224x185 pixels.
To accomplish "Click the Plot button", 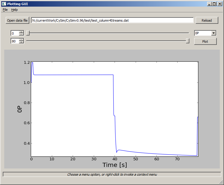I will (x=205, y=42).
